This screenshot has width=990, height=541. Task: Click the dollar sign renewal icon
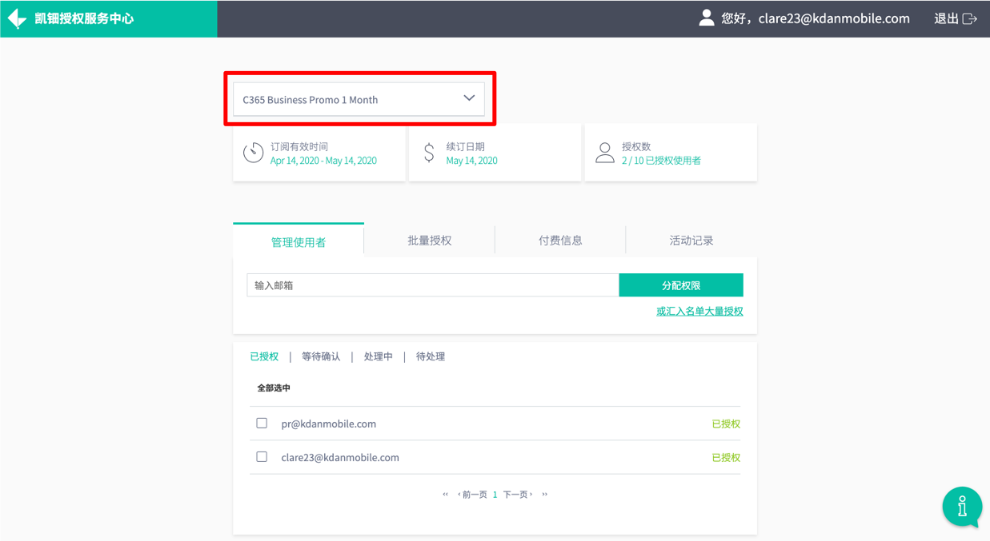430,153
